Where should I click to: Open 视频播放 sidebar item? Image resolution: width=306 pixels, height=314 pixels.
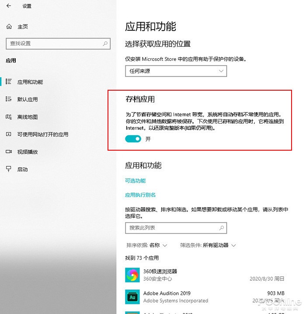click(28, 152)
